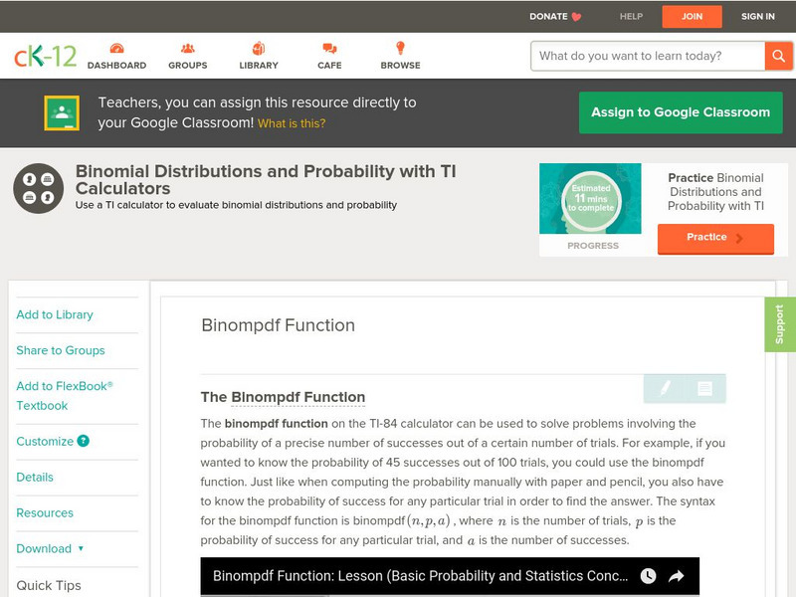Viewport: 796px width, 597px height.
Task: Click the DONATE link
Action: point(548,16)
